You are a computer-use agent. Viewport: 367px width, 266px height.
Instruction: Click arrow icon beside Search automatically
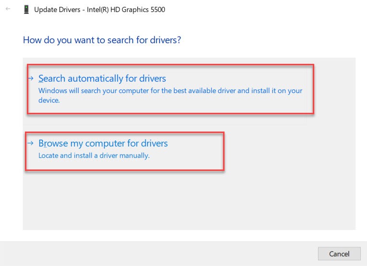coord(31,78)
